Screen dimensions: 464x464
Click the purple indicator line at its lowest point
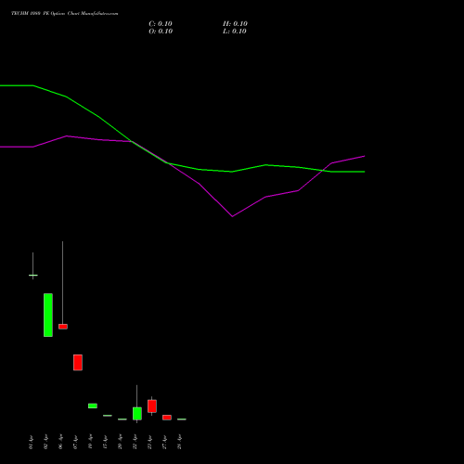click(232, 216)
